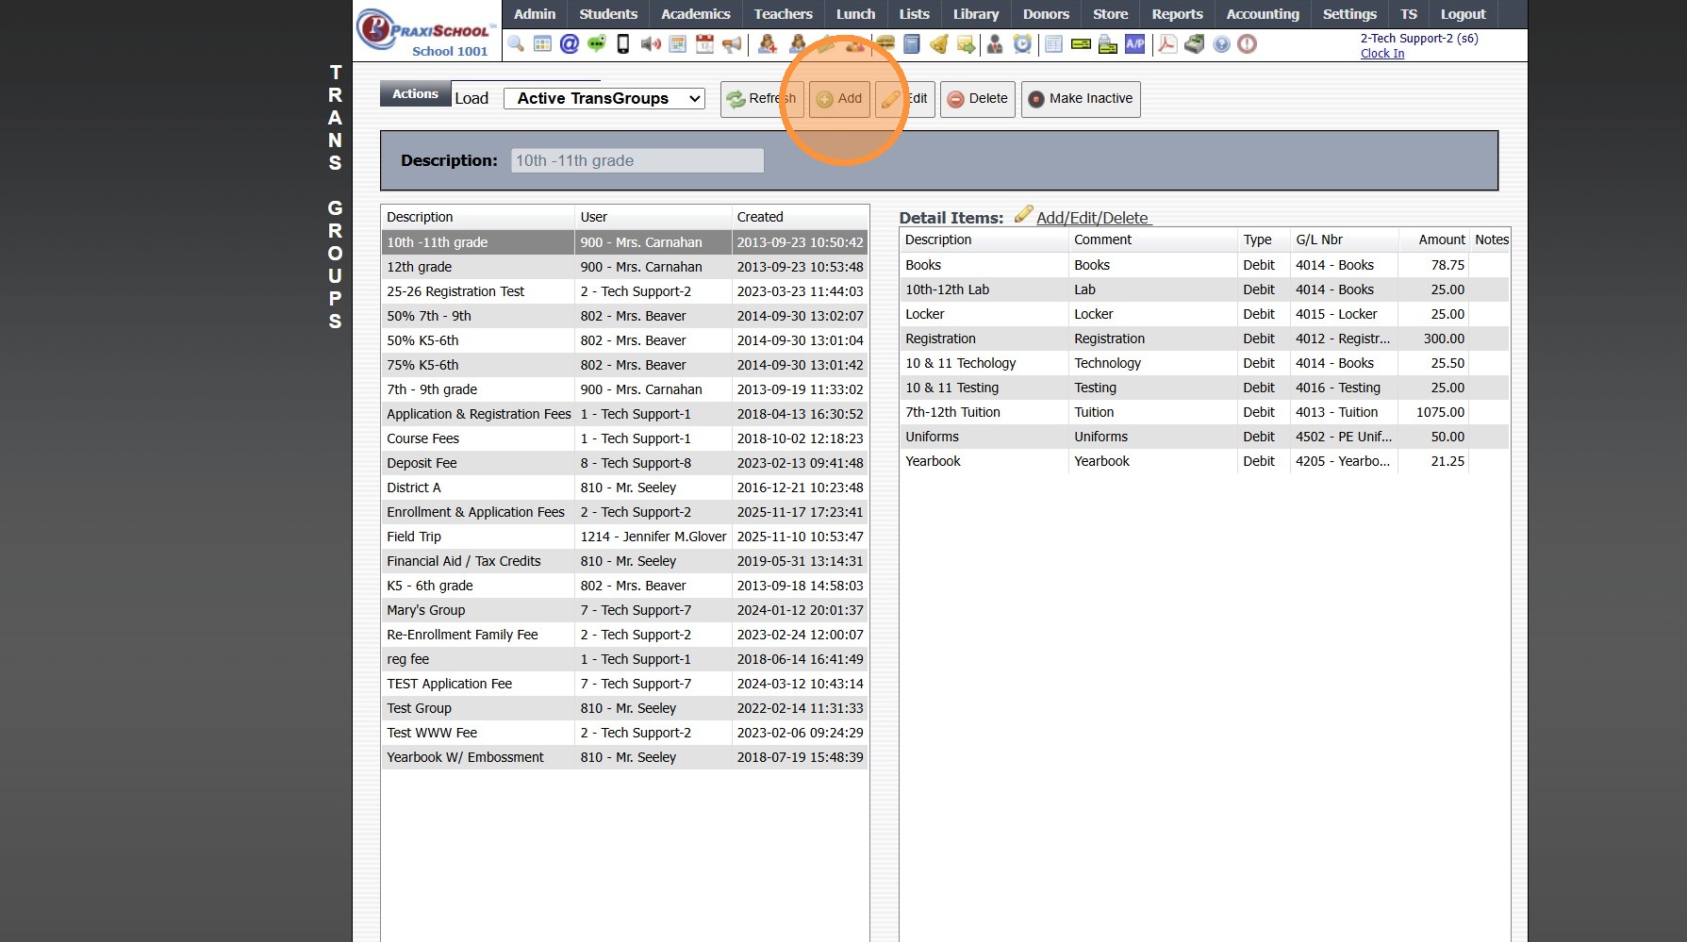1687x942 pixels.
Task: Click the PDF document icon
Action: [1167, 44]
